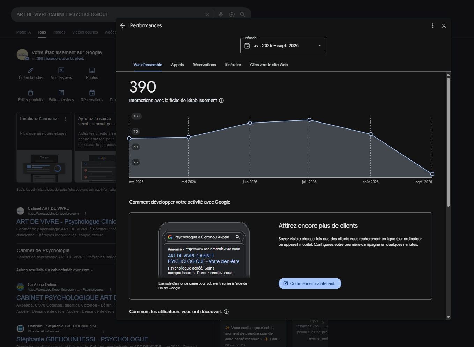Open the Cabinet de Psychologie sitelink
474x347 pixels.
[43, 250]
